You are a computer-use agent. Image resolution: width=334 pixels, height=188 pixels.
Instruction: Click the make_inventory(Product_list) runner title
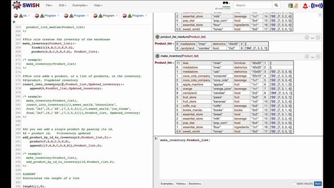tap(180, 56)
